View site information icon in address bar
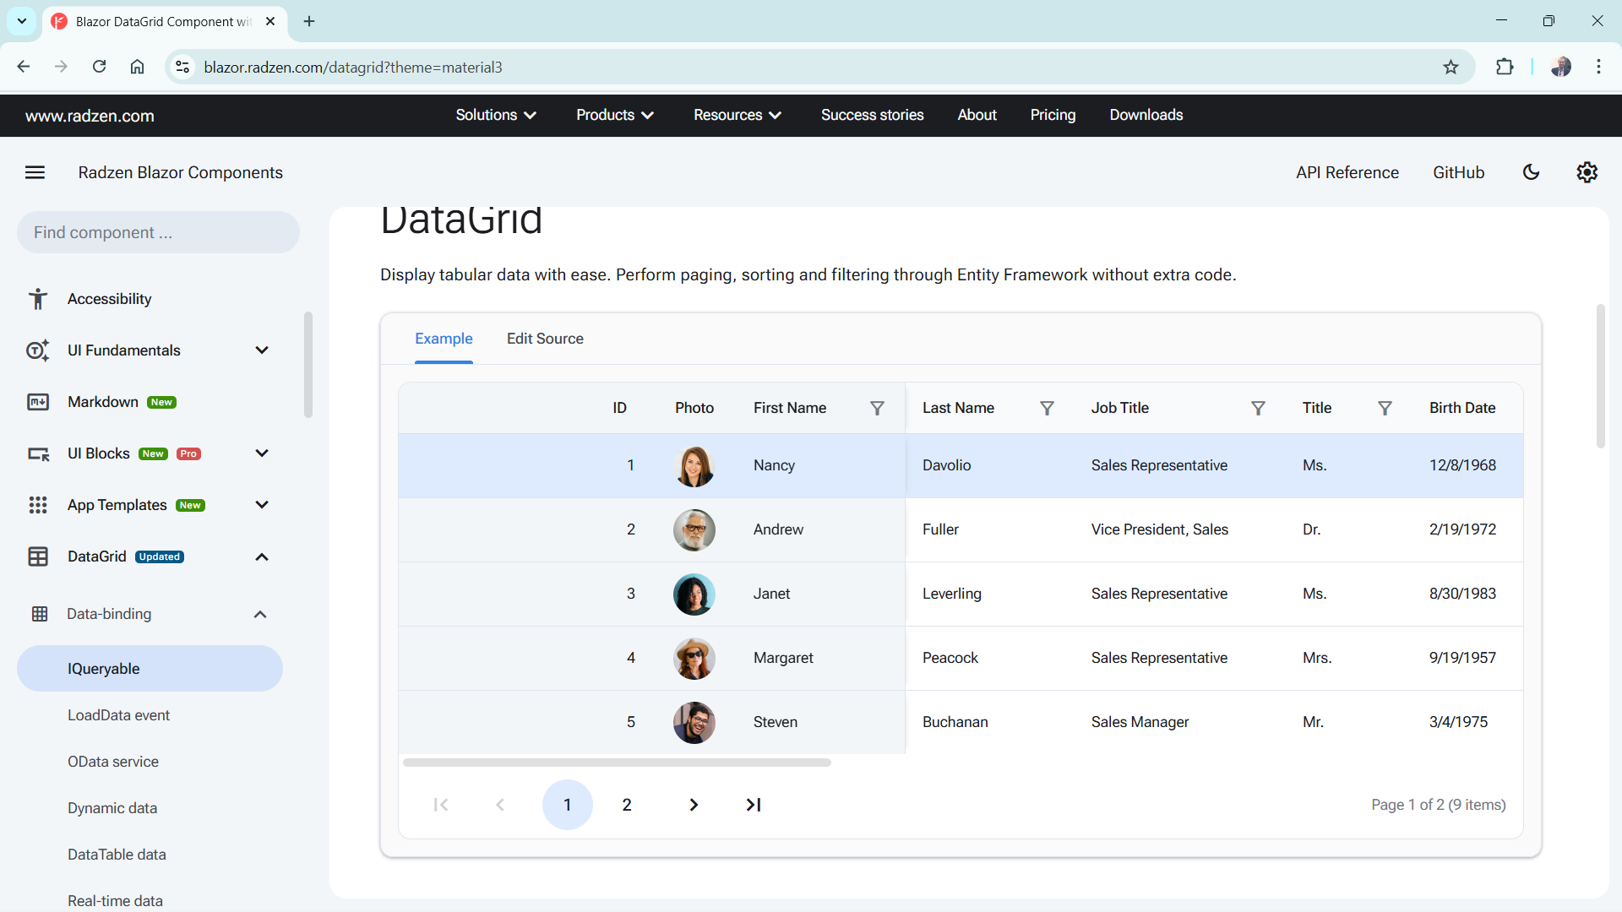This screenshot has width=1622, height=912. (x=182, y=67)
